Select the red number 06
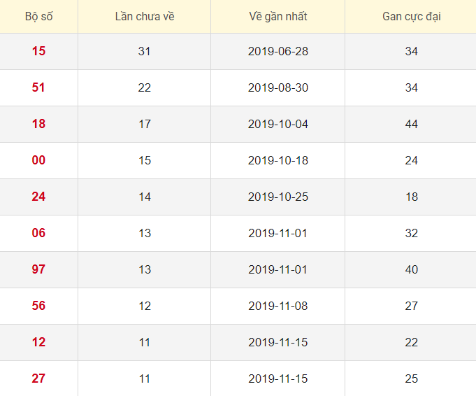476x396 pixels. tap(38, 234)
